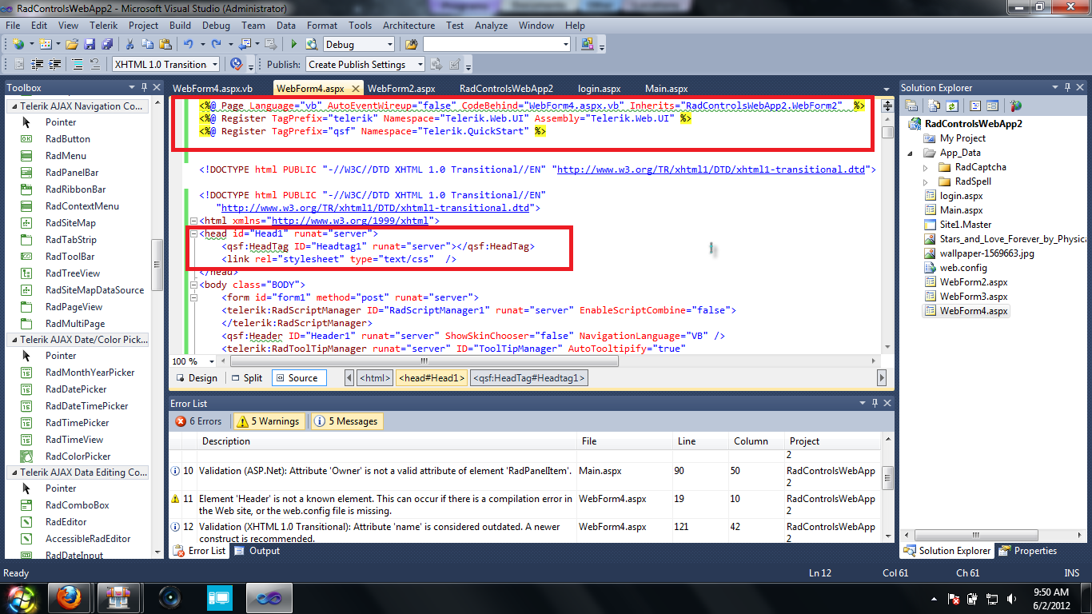The image size is (1092, 614).
Task: Click the Increase Indent icon
Action: pyautogui.click(x=54, y=65)
